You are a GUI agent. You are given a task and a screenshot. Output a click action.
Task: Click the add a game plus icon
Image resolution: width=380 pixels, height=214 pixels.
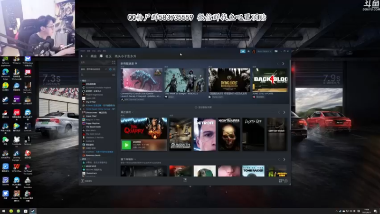[x=83, y=181]
